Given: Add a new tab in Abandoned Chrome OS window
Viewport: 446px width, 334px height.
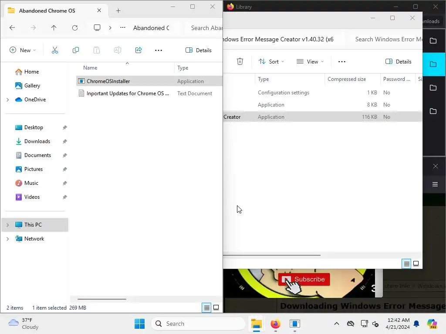Looking at the screenshot, I should click(118, 11).
